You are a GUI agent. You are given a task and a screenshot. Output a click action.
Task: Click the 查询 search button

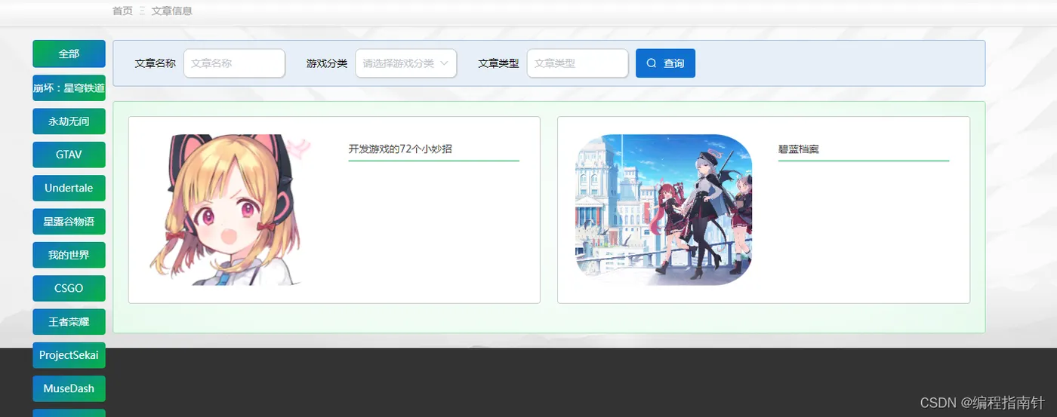665,63
